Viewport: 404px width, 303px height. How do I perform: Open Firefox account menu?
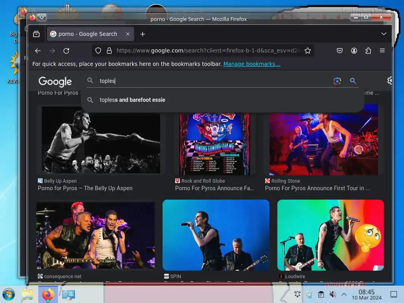pyautogui.click(x=354, y=50)
